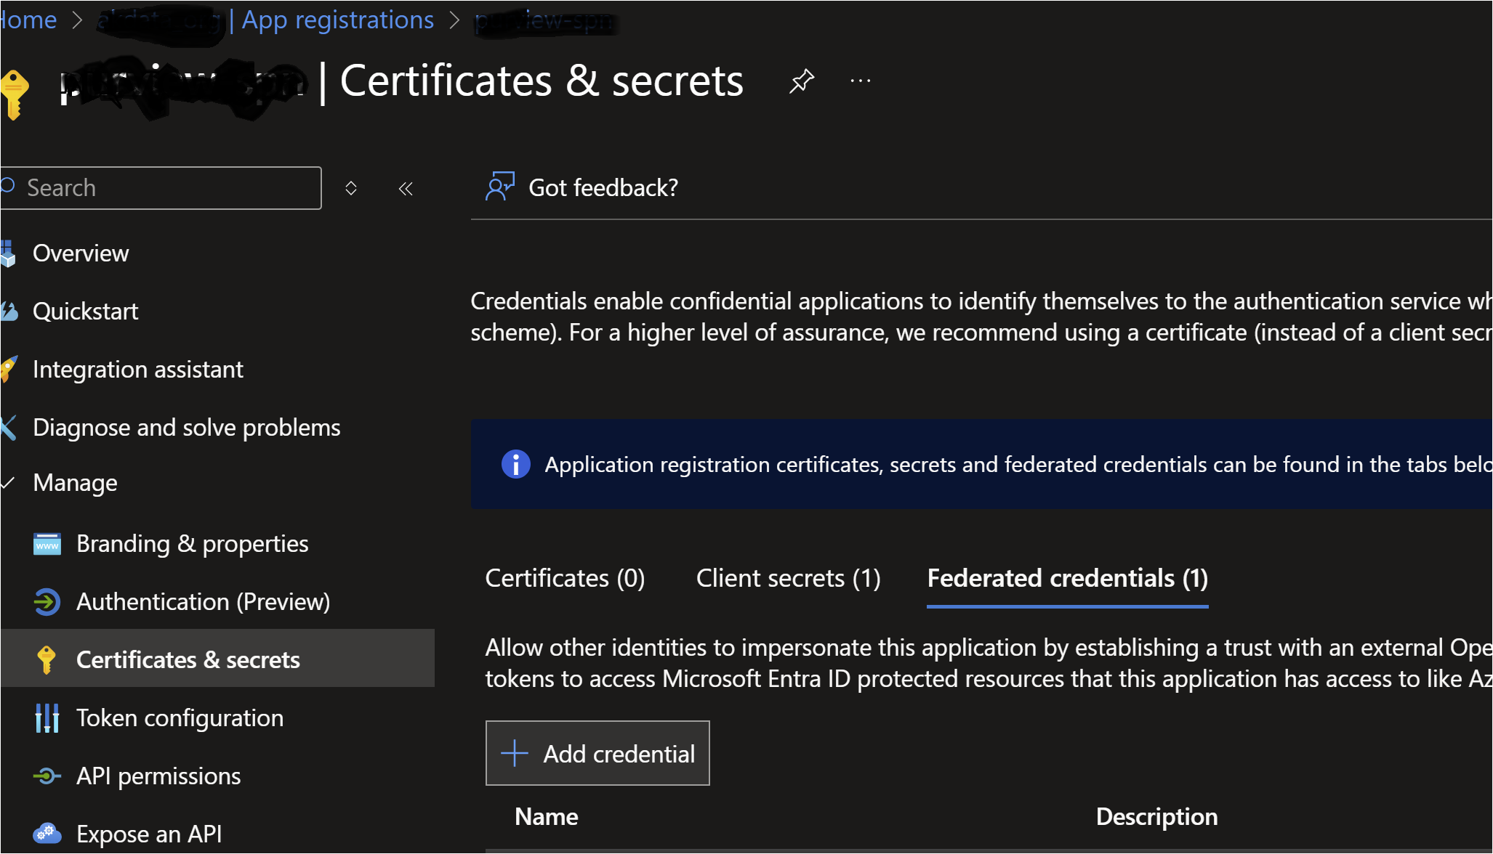
Task: Click the yellow key icon in page header
Action: pyautogui.click(x=14, y=94)
